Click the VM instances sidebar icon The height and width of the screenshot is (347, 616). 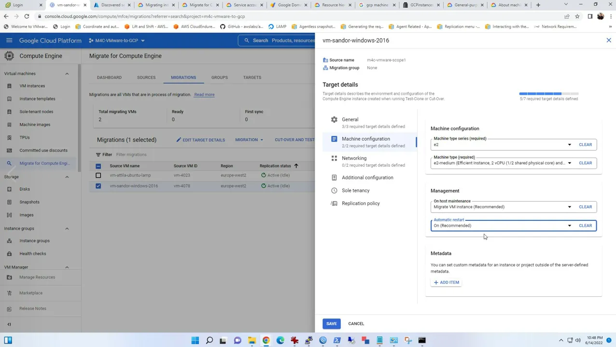(x=9, y=86)
